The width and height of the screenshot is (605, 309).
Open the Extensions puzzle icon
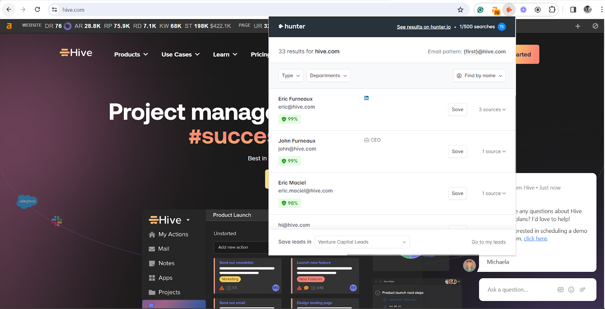pyautogui.click(x=552, y=10)
